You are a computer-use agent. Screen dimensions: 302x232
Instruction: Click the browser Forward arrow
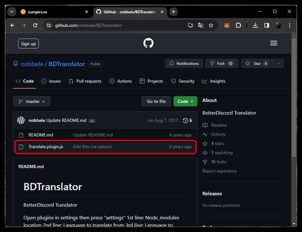coord(24,25)
